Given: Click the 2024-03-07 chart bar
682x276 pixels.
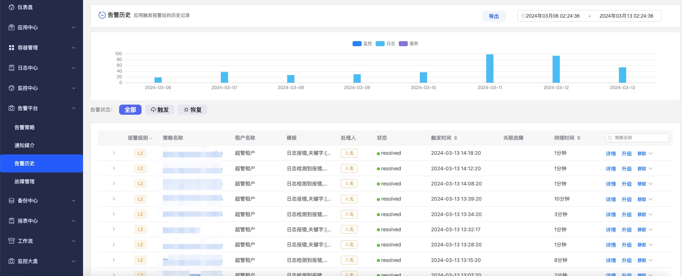Looking at the screenshot, I should (x=225, y=77).
